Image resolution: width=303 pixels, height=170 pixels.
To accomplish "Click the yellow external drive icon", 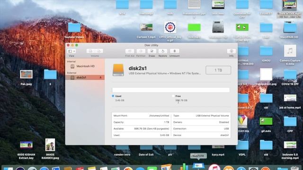I will pos(118,70).
